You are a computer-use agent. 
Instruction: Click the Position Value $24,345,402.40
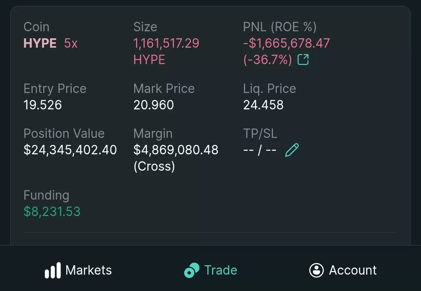[x=70, y=150]
